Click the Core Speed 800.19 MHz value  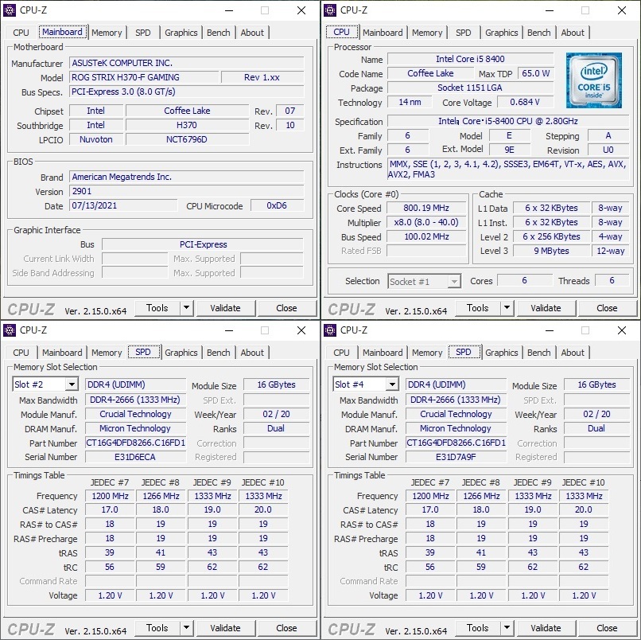click(x=426, y=208)
